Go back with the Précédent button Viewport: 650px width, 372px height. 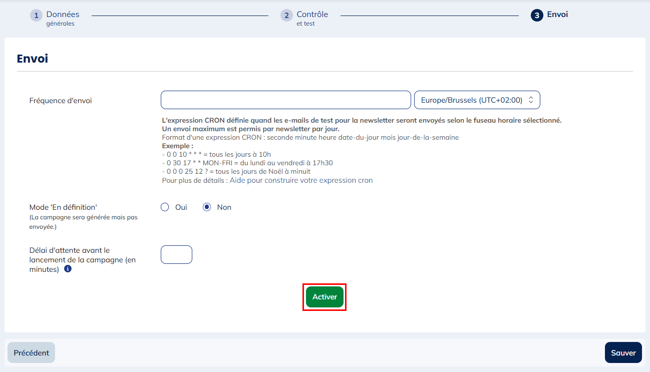pyautogui.click(x=31, y=352)
